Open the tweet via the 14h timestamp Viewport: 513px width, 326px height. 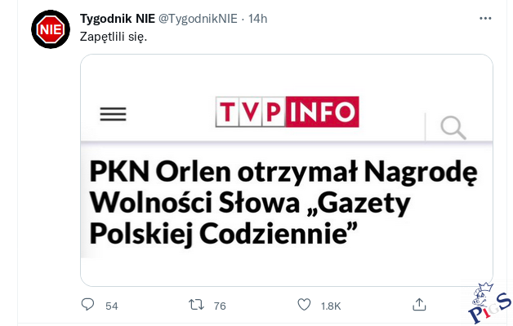[x=258, y=19]
